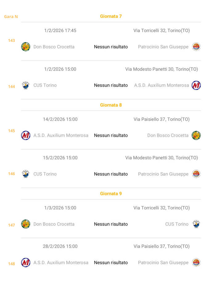Viewport: 222px width, 308px height.
Task: Open CUS Torino team name in match 146
Action: 45,174
